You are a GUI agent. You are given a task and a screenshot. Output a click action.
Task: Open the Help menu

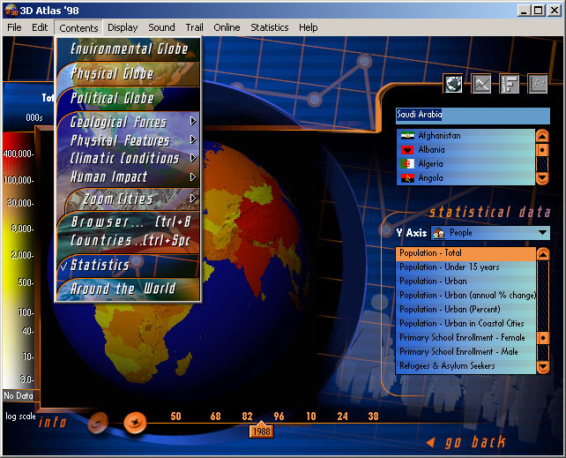308,27
